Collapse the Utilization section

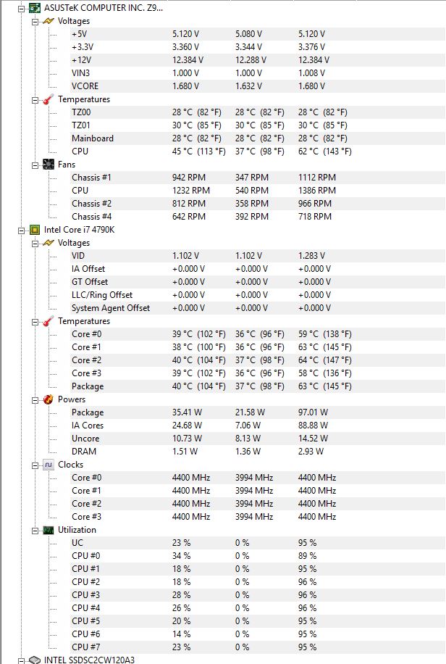pyautogui.click(x=35, y=530)
